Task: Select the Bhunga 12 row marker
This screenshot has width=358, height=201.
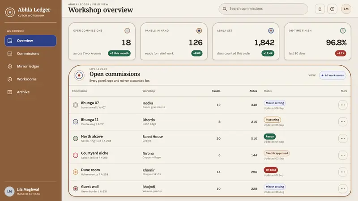Action: tap(75, 121)
